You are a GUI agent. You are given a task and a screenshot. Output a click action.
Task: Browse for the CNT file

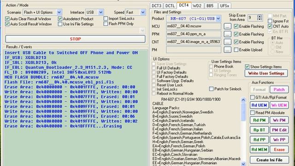[227, 42]
